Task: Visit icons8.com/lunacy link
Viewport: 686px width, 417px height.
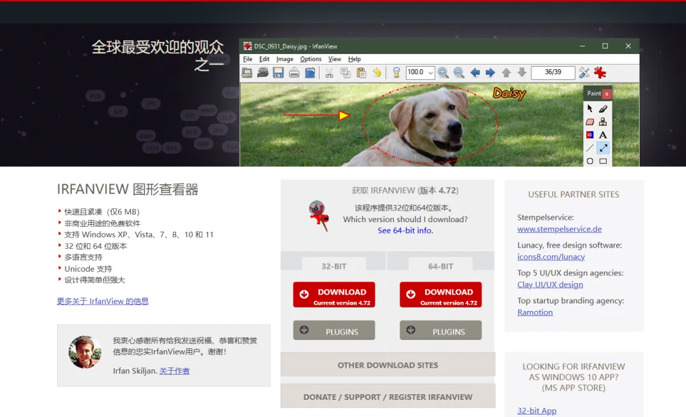Action: click(x=551, y=256)
